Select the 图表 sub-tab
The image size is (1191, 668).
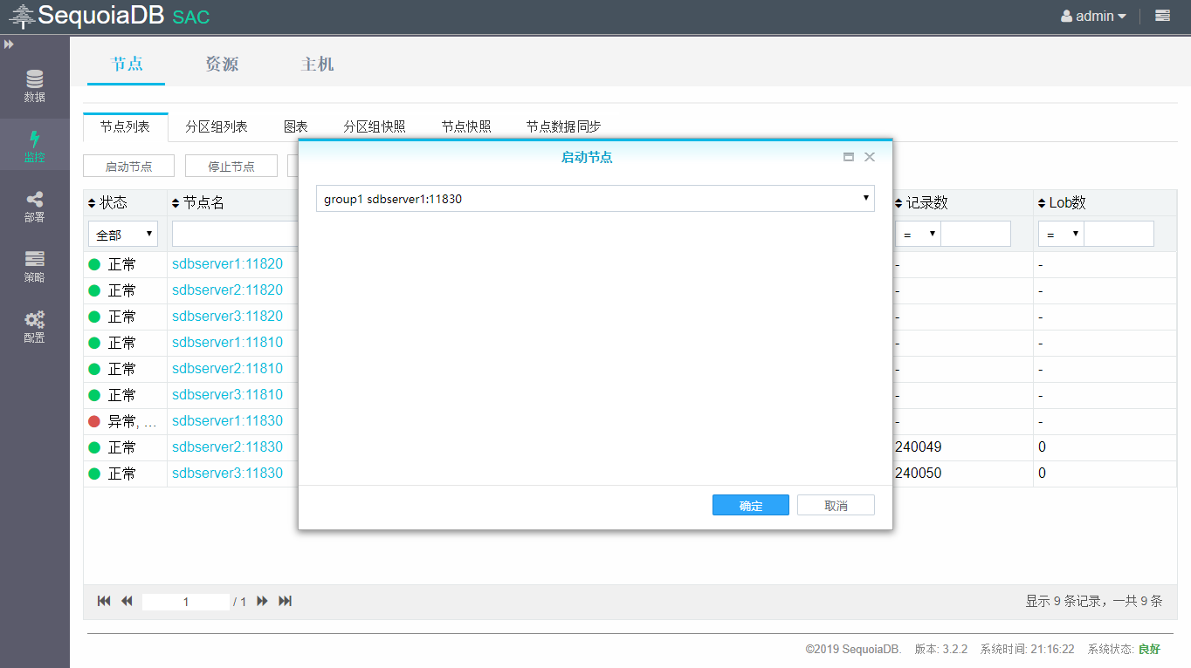pos(296,126)
